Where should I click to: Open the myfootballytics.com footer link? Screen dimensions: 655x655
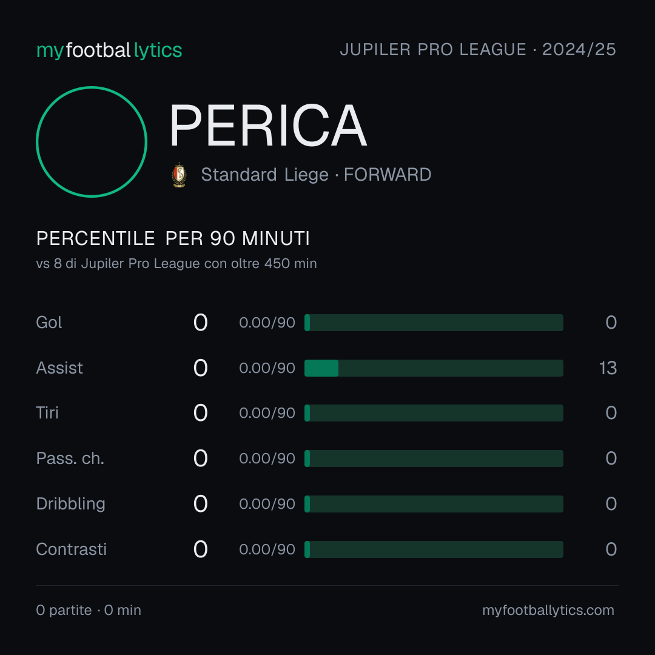point(548,610)
